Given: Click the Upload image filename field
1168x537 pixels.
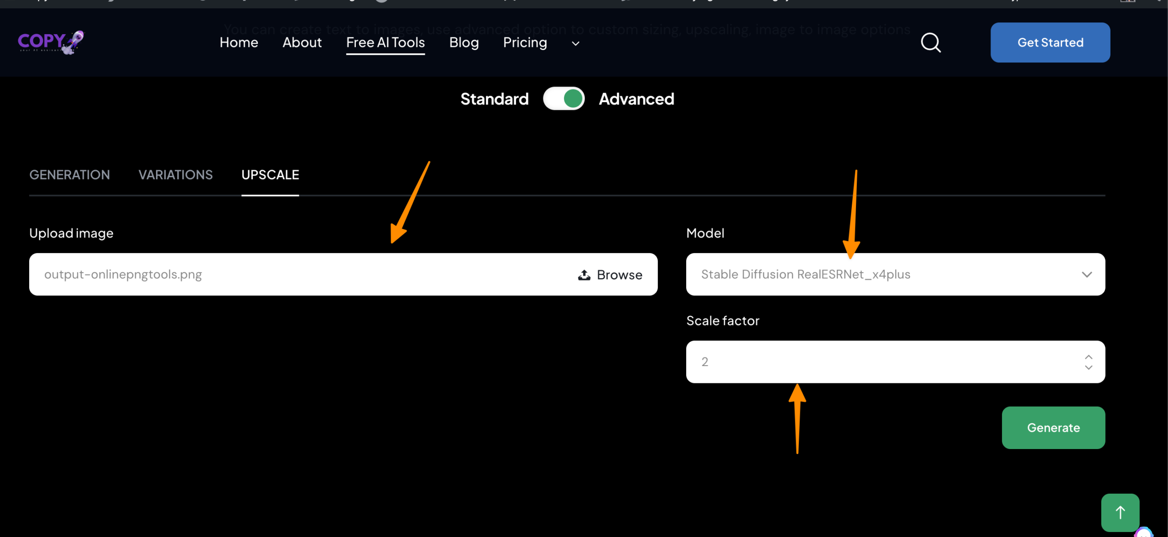Looking at the screenshot, I should coord(297,274).
